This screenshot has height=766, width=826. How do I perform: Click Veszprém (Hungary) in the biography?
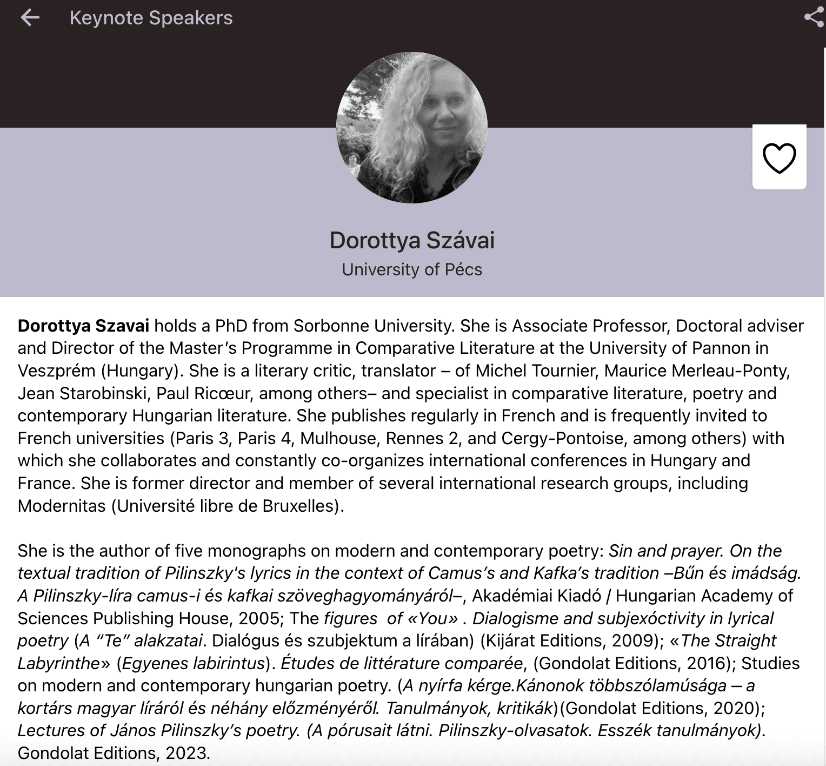click(x=98, y=371)
